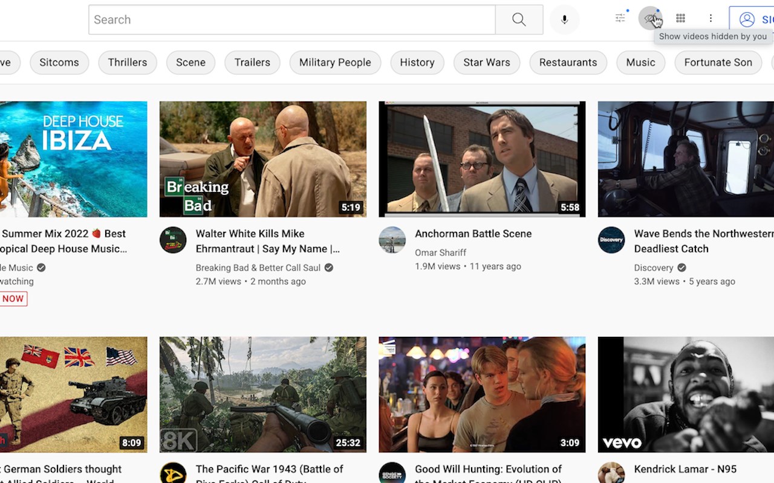
Task: Click the 3:09 duration badge
Action: (x=570, y=443)
